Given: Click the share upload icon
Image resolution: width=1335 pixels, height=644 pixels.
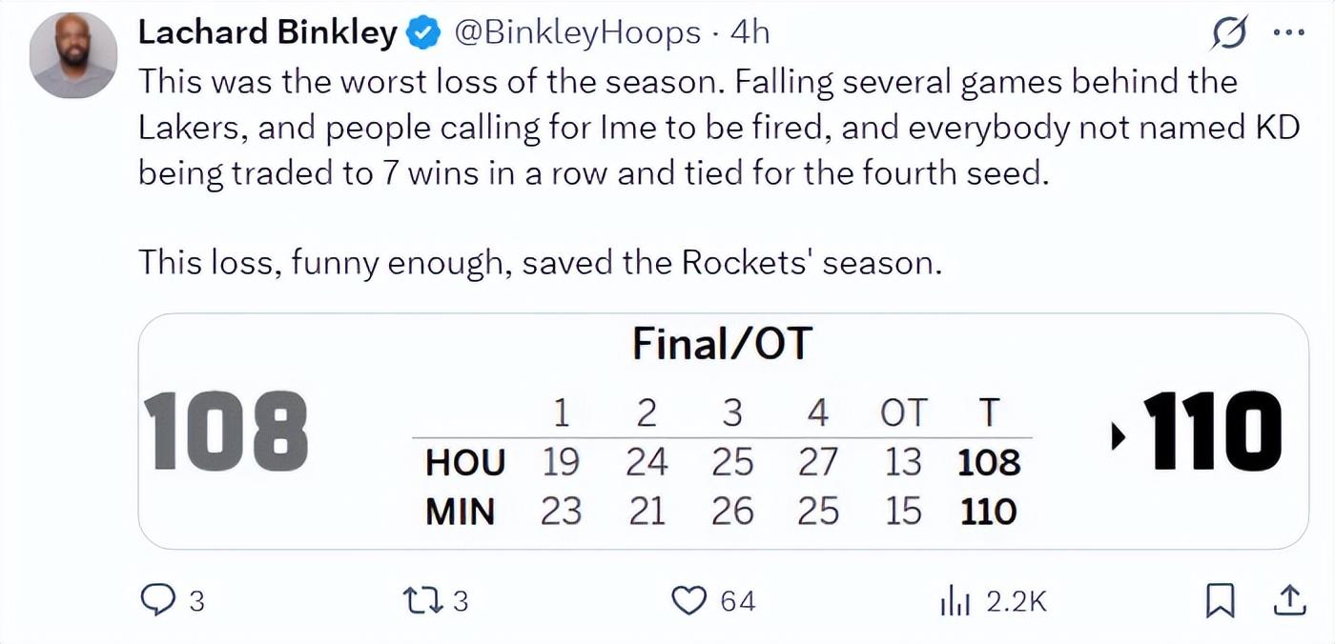Looking at the screenshot, I should (x=1288, y=600).
